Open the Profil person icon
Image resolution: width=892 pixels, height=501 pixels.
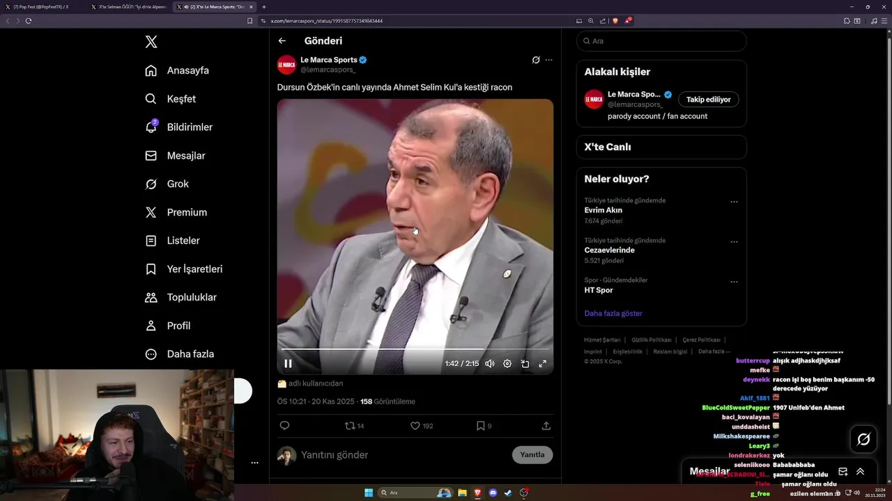(151, 326)
